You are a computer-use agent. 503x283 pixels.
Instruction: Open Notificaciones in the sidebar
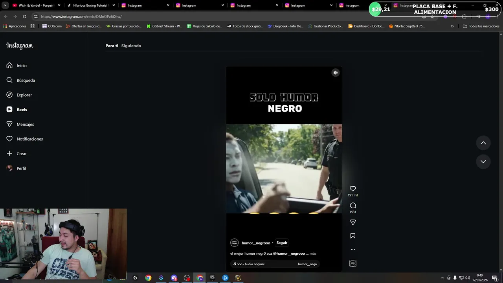click(25, 139)
